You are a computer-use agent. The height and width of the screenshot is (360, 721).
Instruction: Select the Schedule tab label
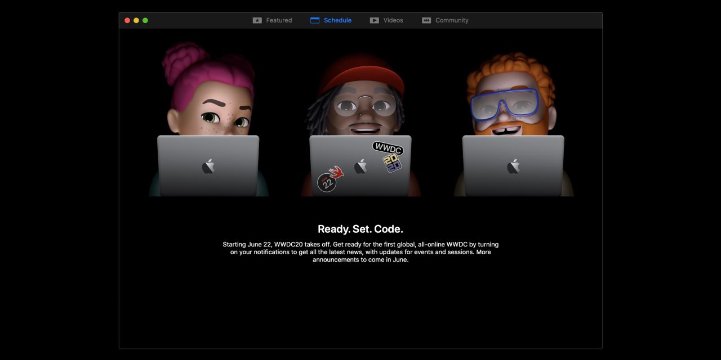337,20
